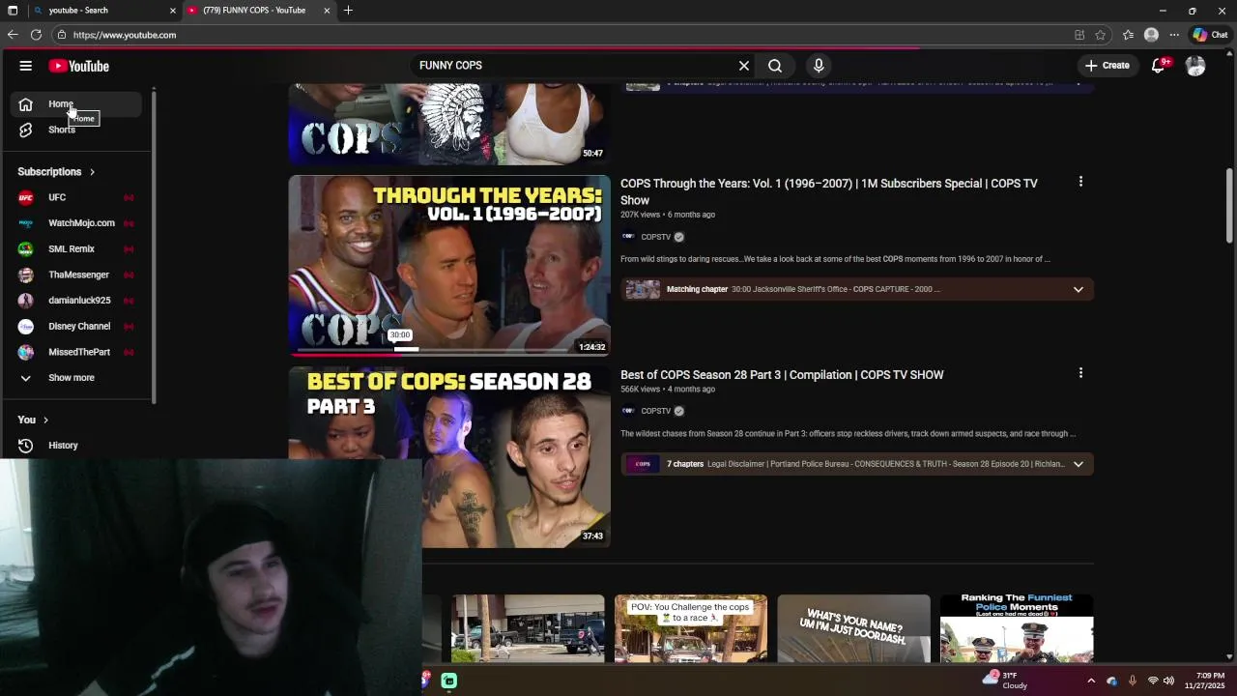The width and height of the screenshot is (1237, 696).
Task: Open the browser profile avatar
Action: click(1151, 35)
